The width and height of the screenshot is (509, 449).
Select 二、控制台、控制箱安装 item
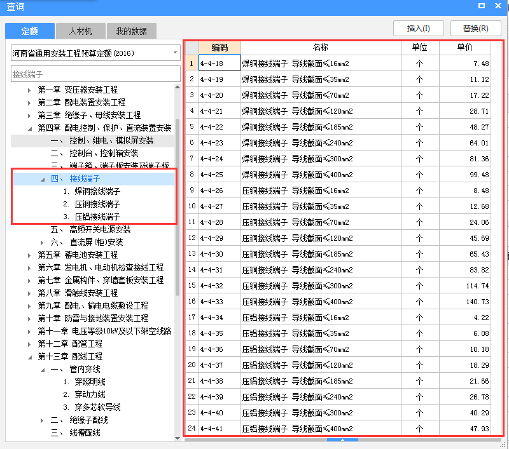click(x=94, y=153)
